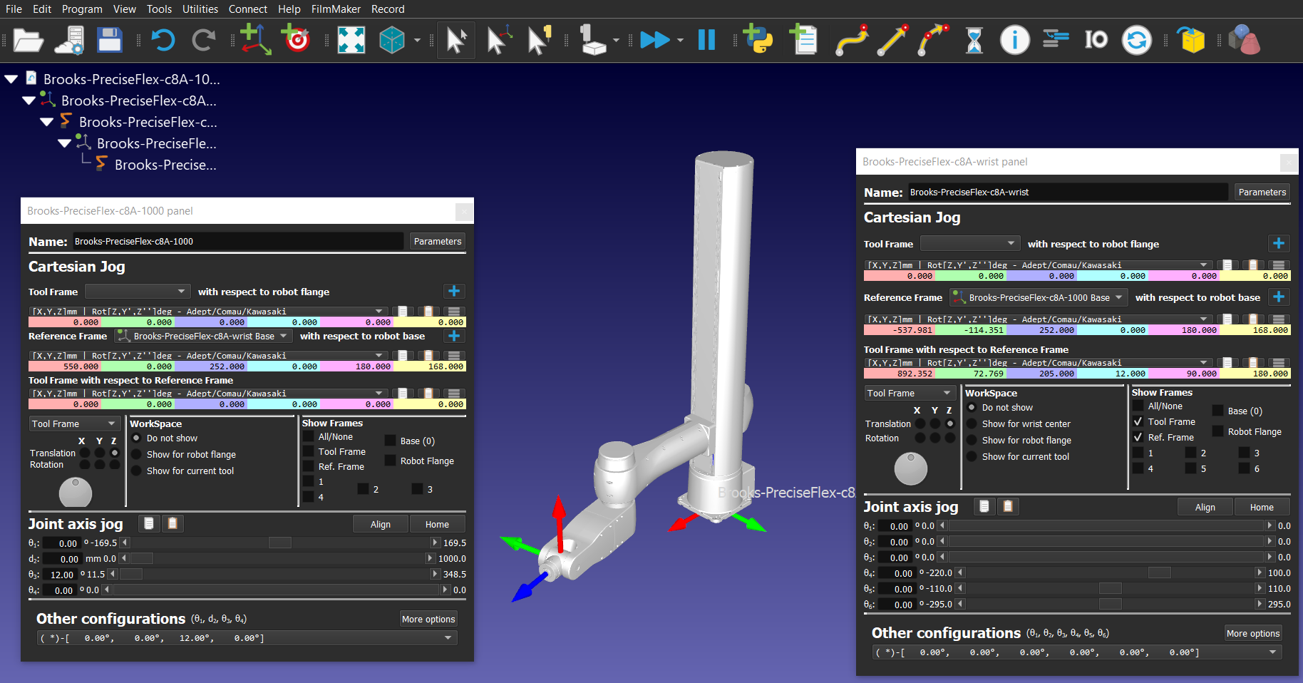Add a new robot target

point(297,40)
